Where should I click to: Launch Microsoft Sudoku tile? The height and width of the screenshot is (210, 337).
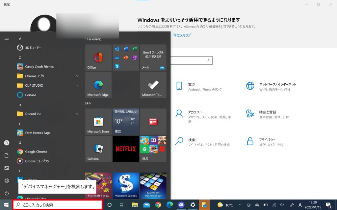coord(126,186)
